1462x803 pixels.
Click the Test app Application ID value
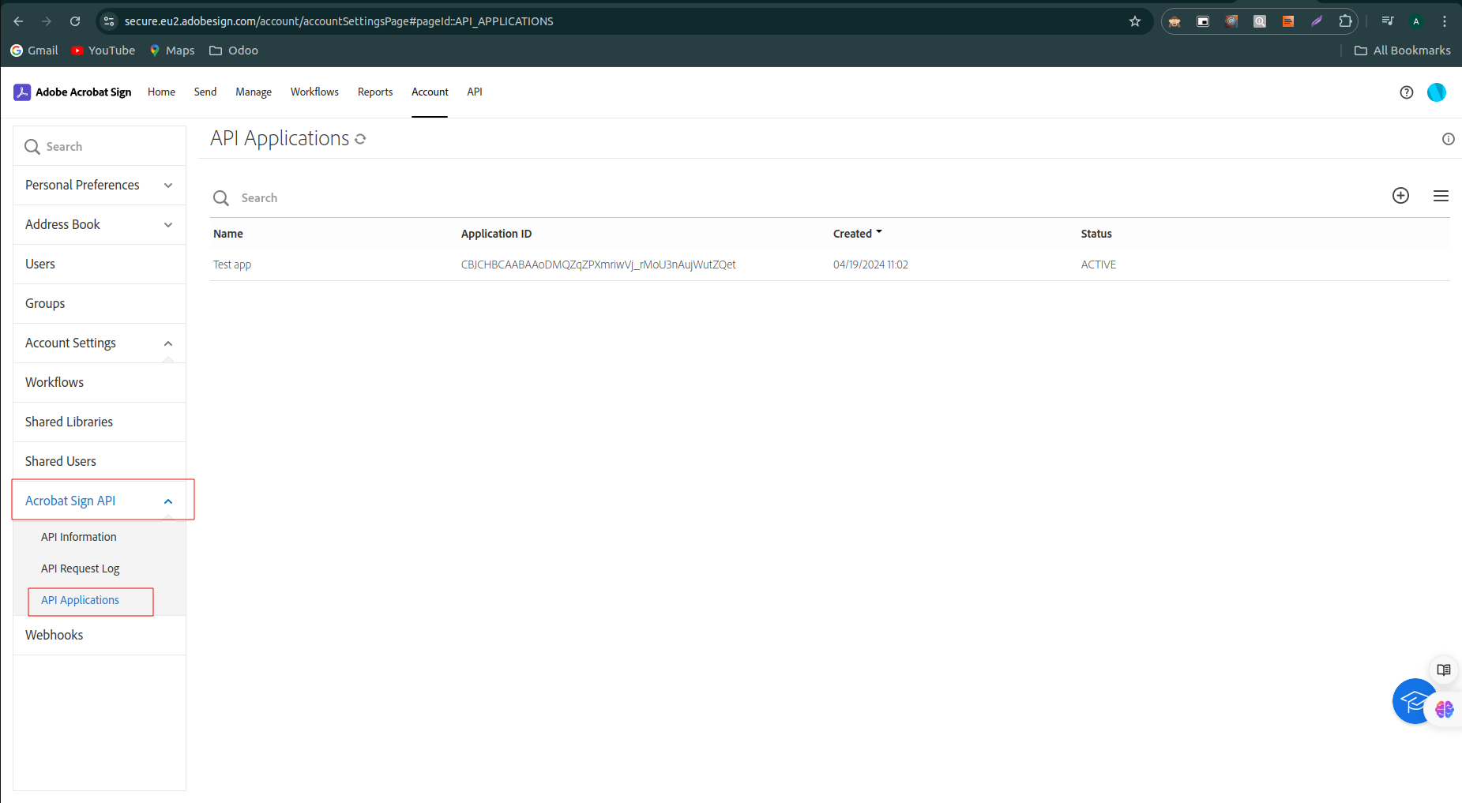click(599, 265)
